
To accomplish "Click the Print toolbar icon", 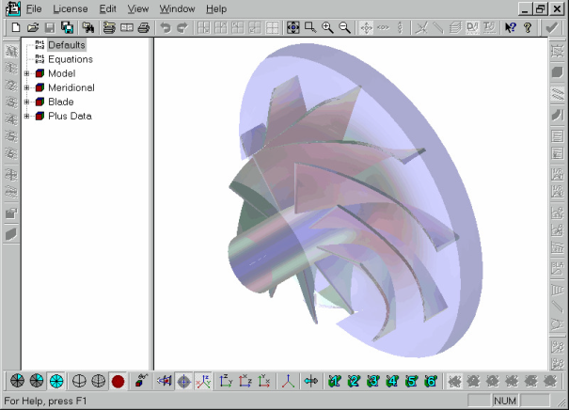I will coord(143,28).
